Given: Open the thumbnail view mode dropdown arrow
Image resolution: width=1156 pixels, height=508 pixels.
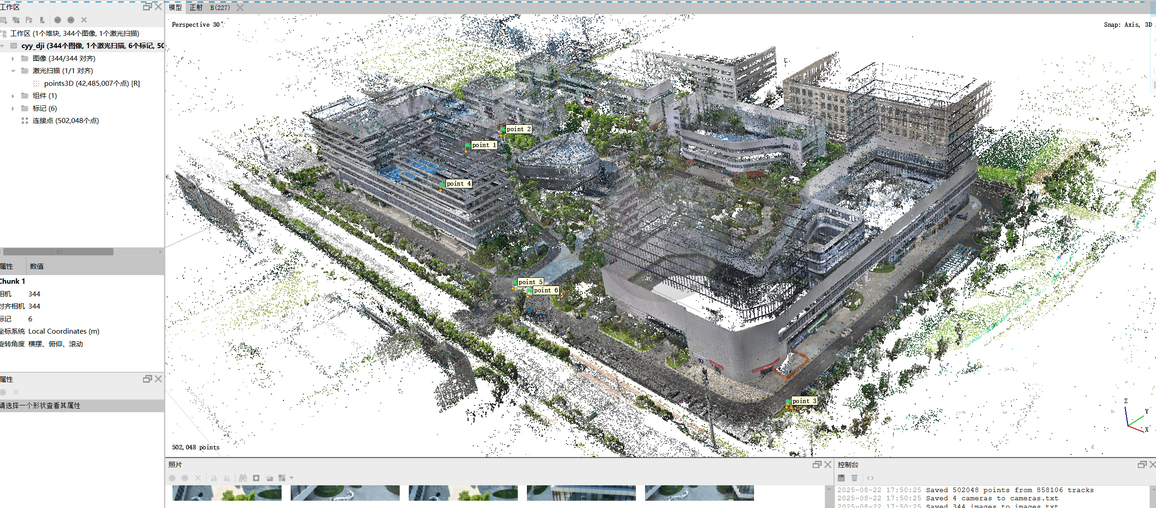Looking at the screenshot, I should pos(292,478).
